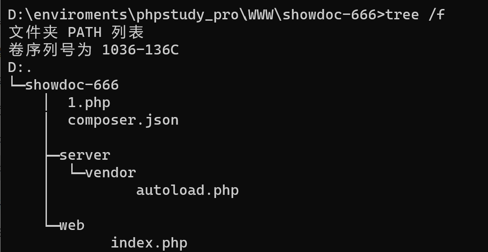Click the volume serial number 1036-136C
This screenshot has width=488, height=252.
click(140, 50)
